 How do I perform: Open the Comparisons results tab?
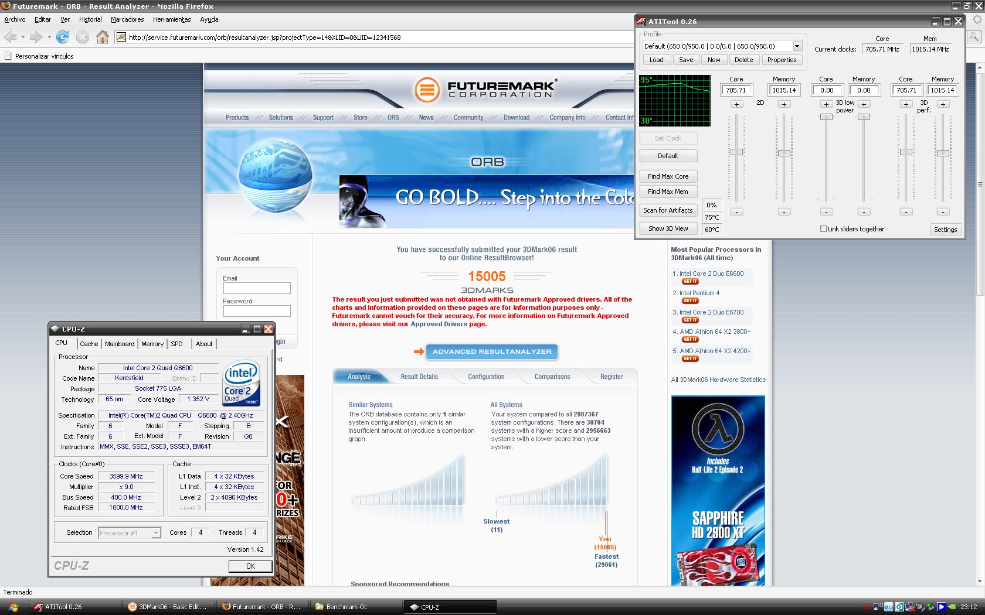point(552,377)
